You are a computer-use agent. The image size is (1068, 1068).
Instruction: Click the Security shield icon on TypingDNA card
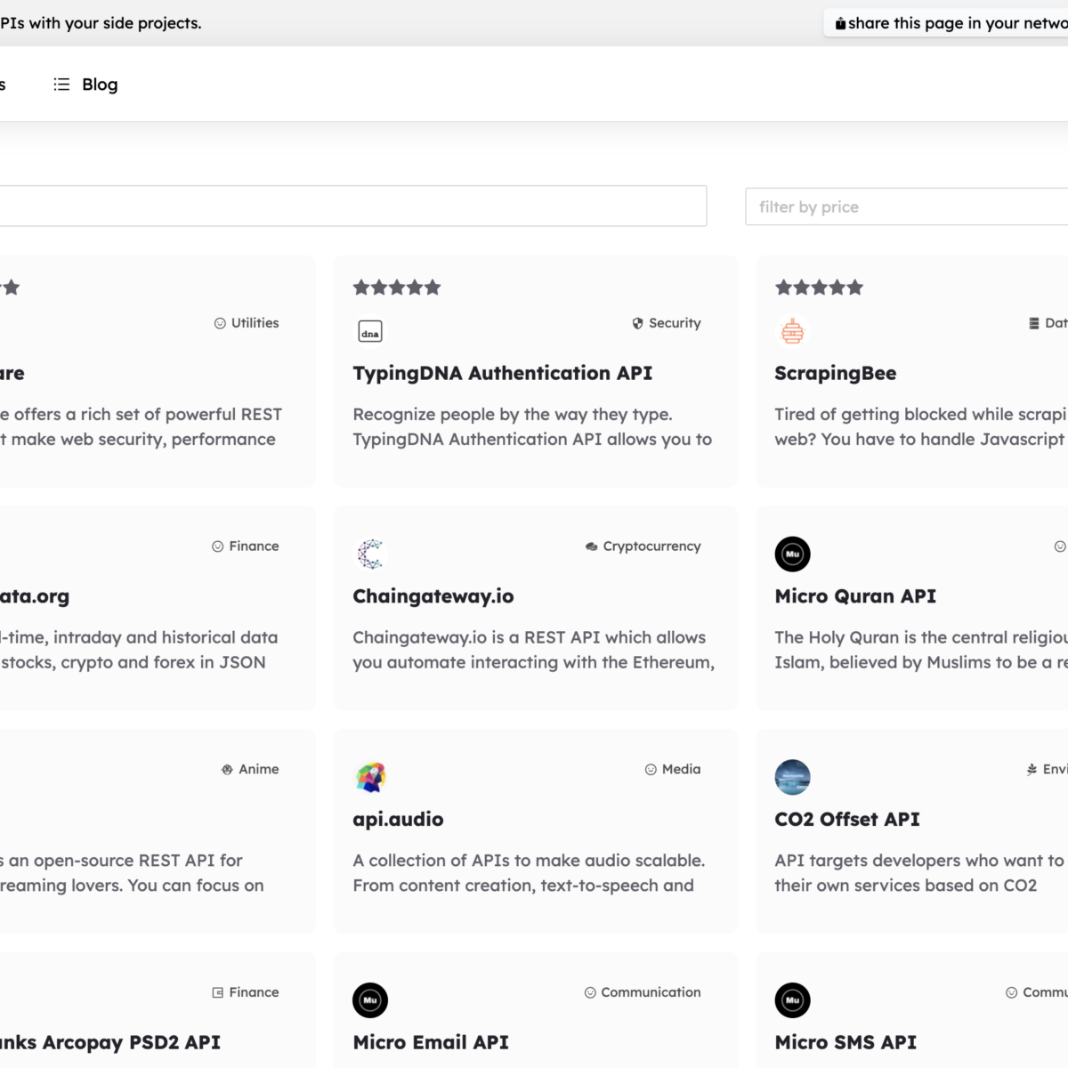pyautogui.click(x=636, y=323)
